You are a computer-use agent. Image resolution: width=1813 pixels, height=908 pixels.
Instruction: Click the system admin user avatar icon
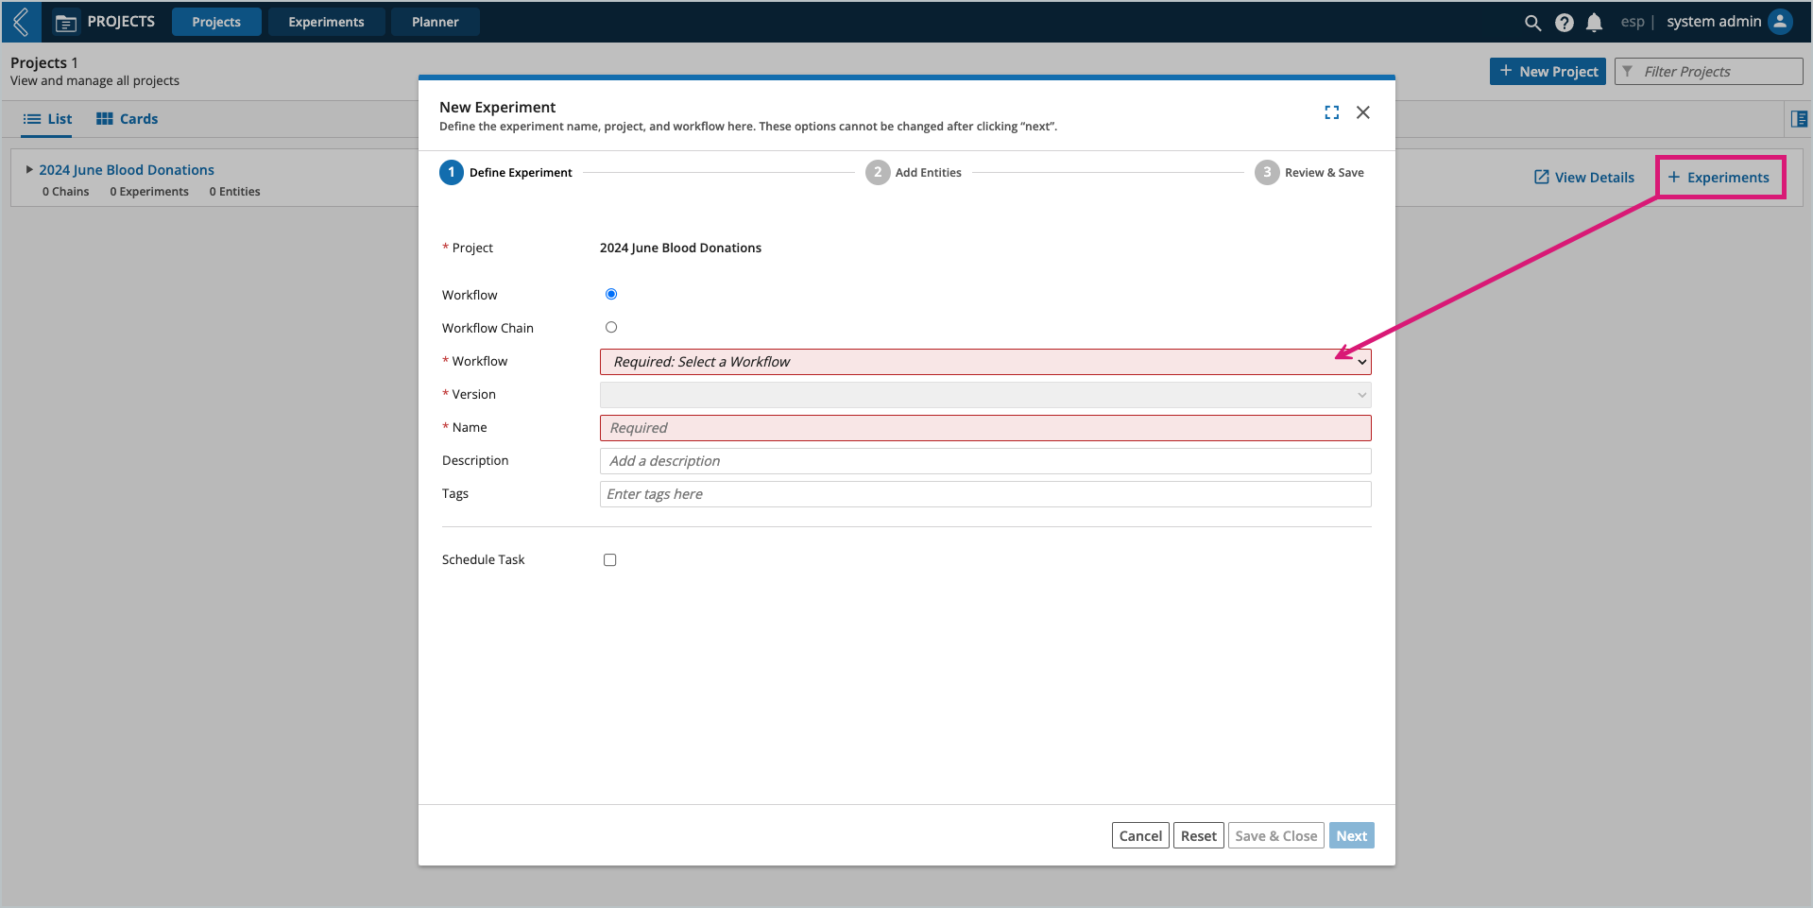[x=1780, y=22]
